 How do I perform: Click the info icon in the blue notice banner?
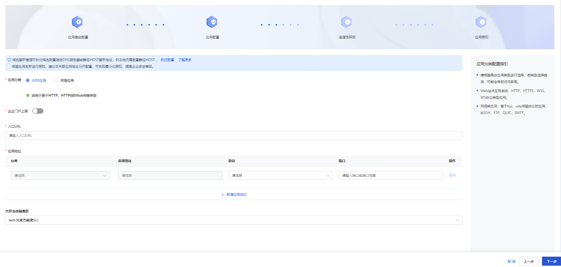click(x=9, y=60)
